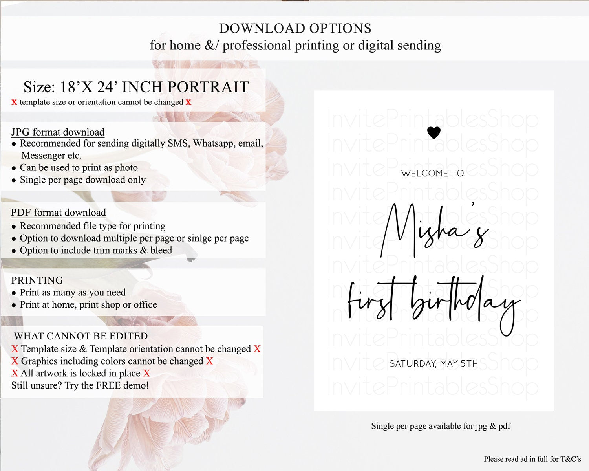Click red X before 'All artwork is locked'
The height and width of the screenshot is (471, 589).
point(15,373)
